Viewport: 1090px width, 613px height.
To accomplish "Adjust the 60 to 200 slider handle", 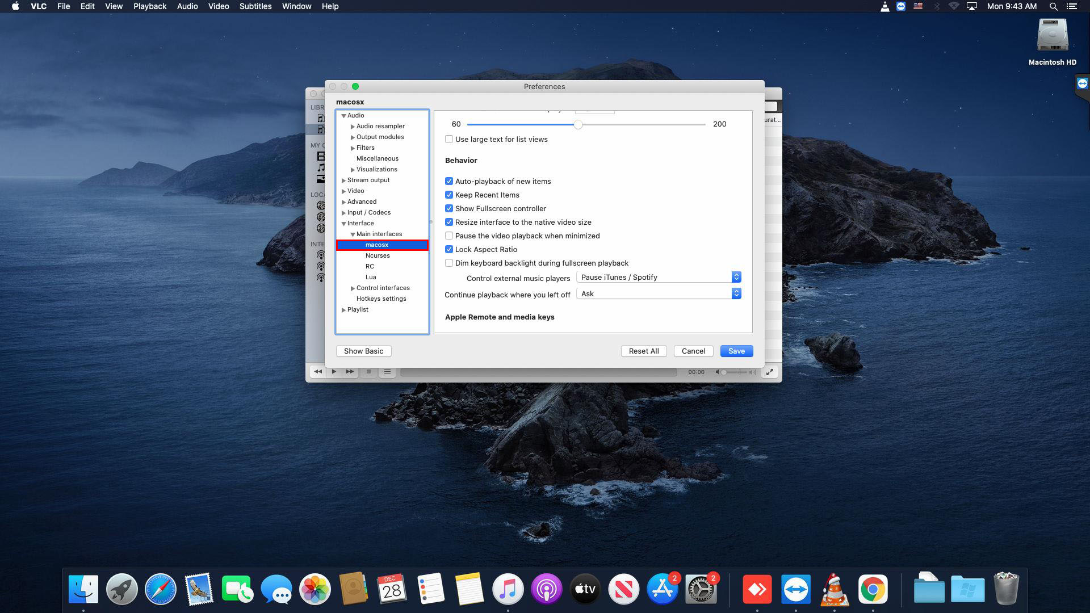I will [x=578, y=124].
